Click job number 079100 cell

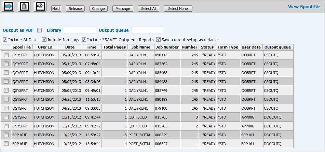pos(167,108)
